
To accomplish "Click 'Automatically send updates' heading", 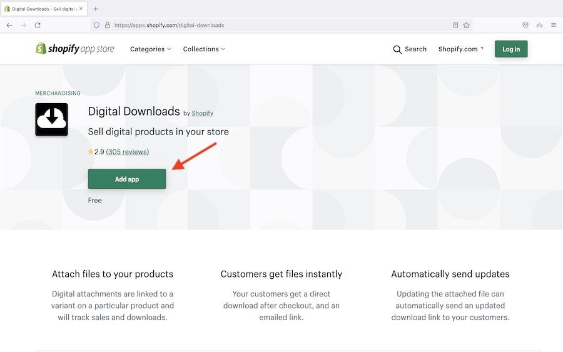I will coord(450,274).
